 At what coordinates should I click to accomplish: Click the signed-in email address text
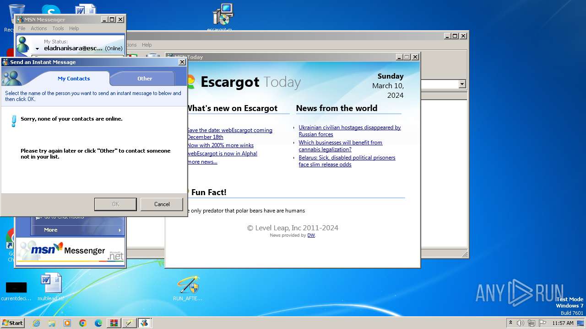click(73, 48)
